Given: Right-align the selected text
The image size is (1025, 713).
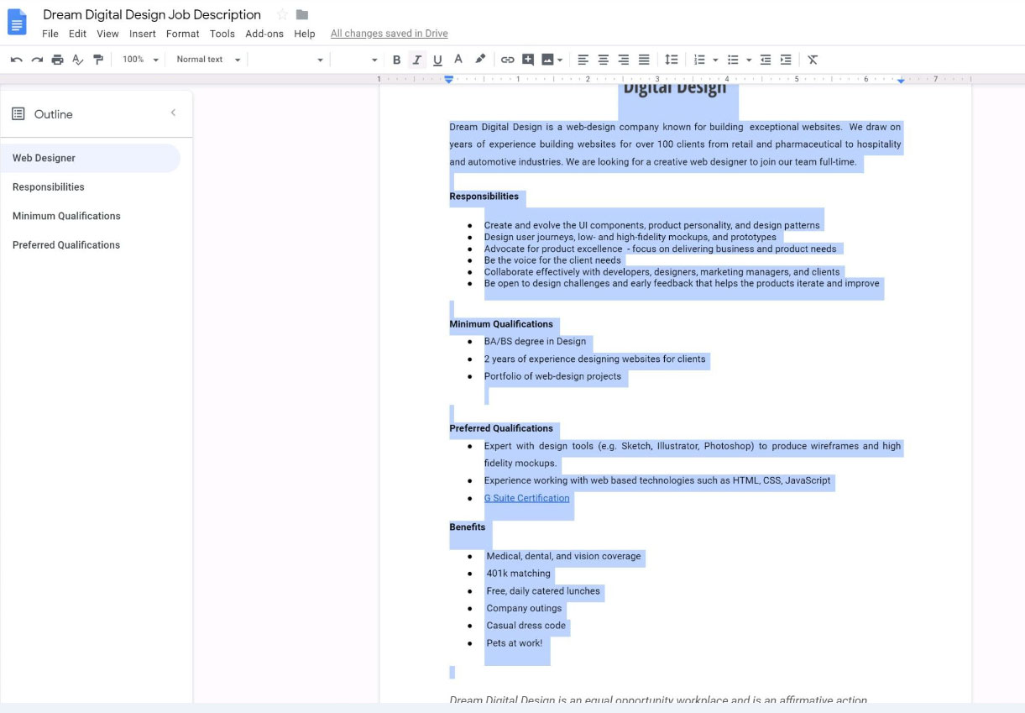Looking at the screenshot, I should click(624, 60).
